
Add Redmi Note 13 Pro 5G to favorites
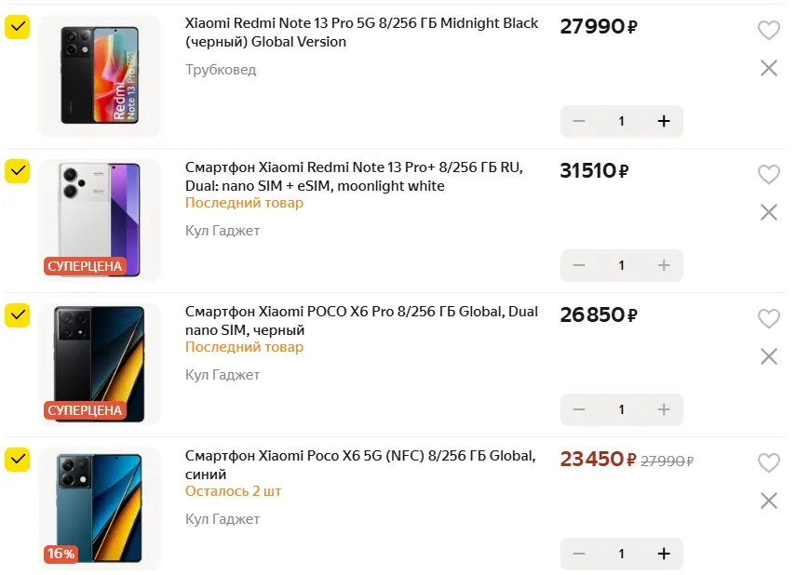[768, 31]
